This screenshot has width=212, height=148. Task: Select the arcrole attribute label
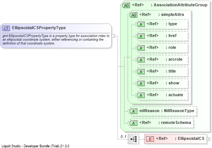click(175, 59)
